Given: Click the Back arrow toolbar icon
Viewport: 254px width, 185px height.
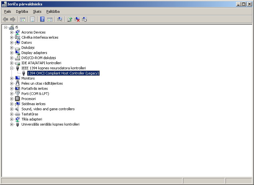Looking at the screenshot, I should click(x=5, y=19).
